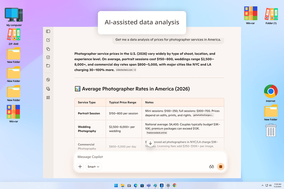Image resolution: width=284 pixels, height=189 pixels.
Task: Jump to bottom with down-arrow button
Action: (150, 143)
